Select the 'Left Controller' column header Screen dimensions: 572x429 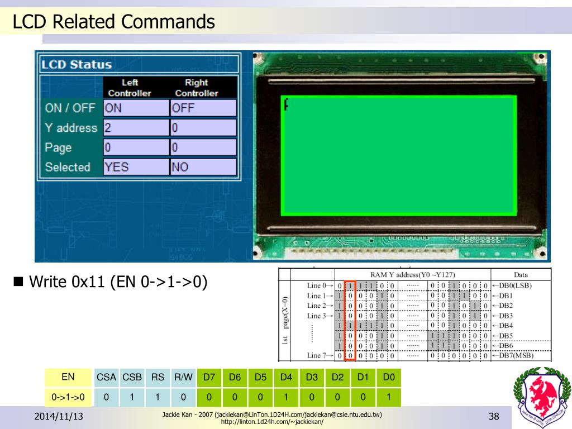coord(130,88)
